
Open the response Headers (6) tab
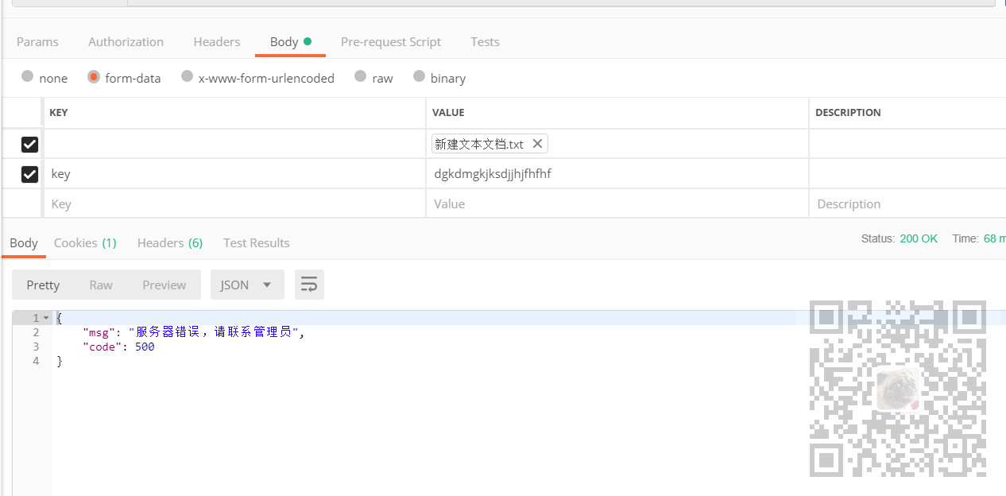click(170, 242)
